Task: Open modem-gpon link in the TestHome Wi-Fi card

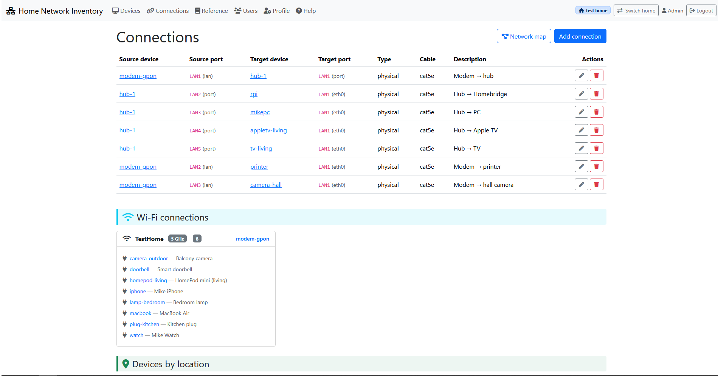Action: pos(253,239)
